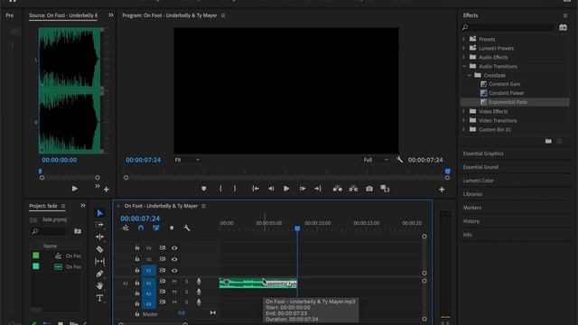Open the History panel

pos(471,221)
